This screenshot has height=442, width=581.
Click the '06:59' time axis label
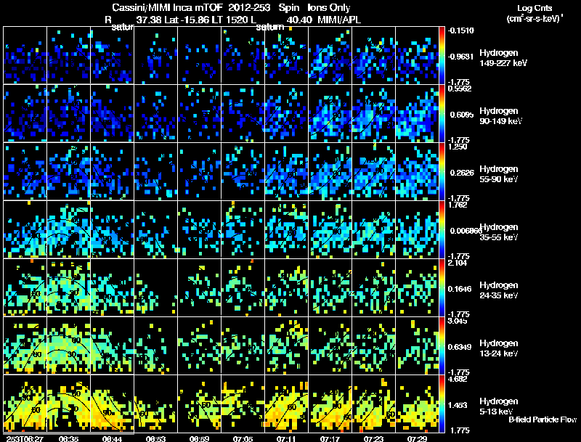click(x=199, y=438)
